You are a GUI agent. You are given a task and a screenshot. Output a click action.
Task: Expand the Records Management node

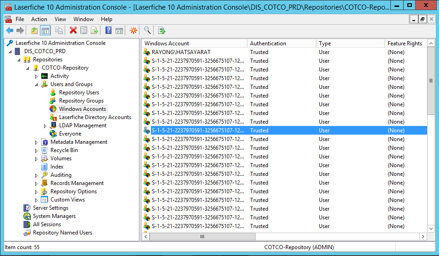click(36, 184)
